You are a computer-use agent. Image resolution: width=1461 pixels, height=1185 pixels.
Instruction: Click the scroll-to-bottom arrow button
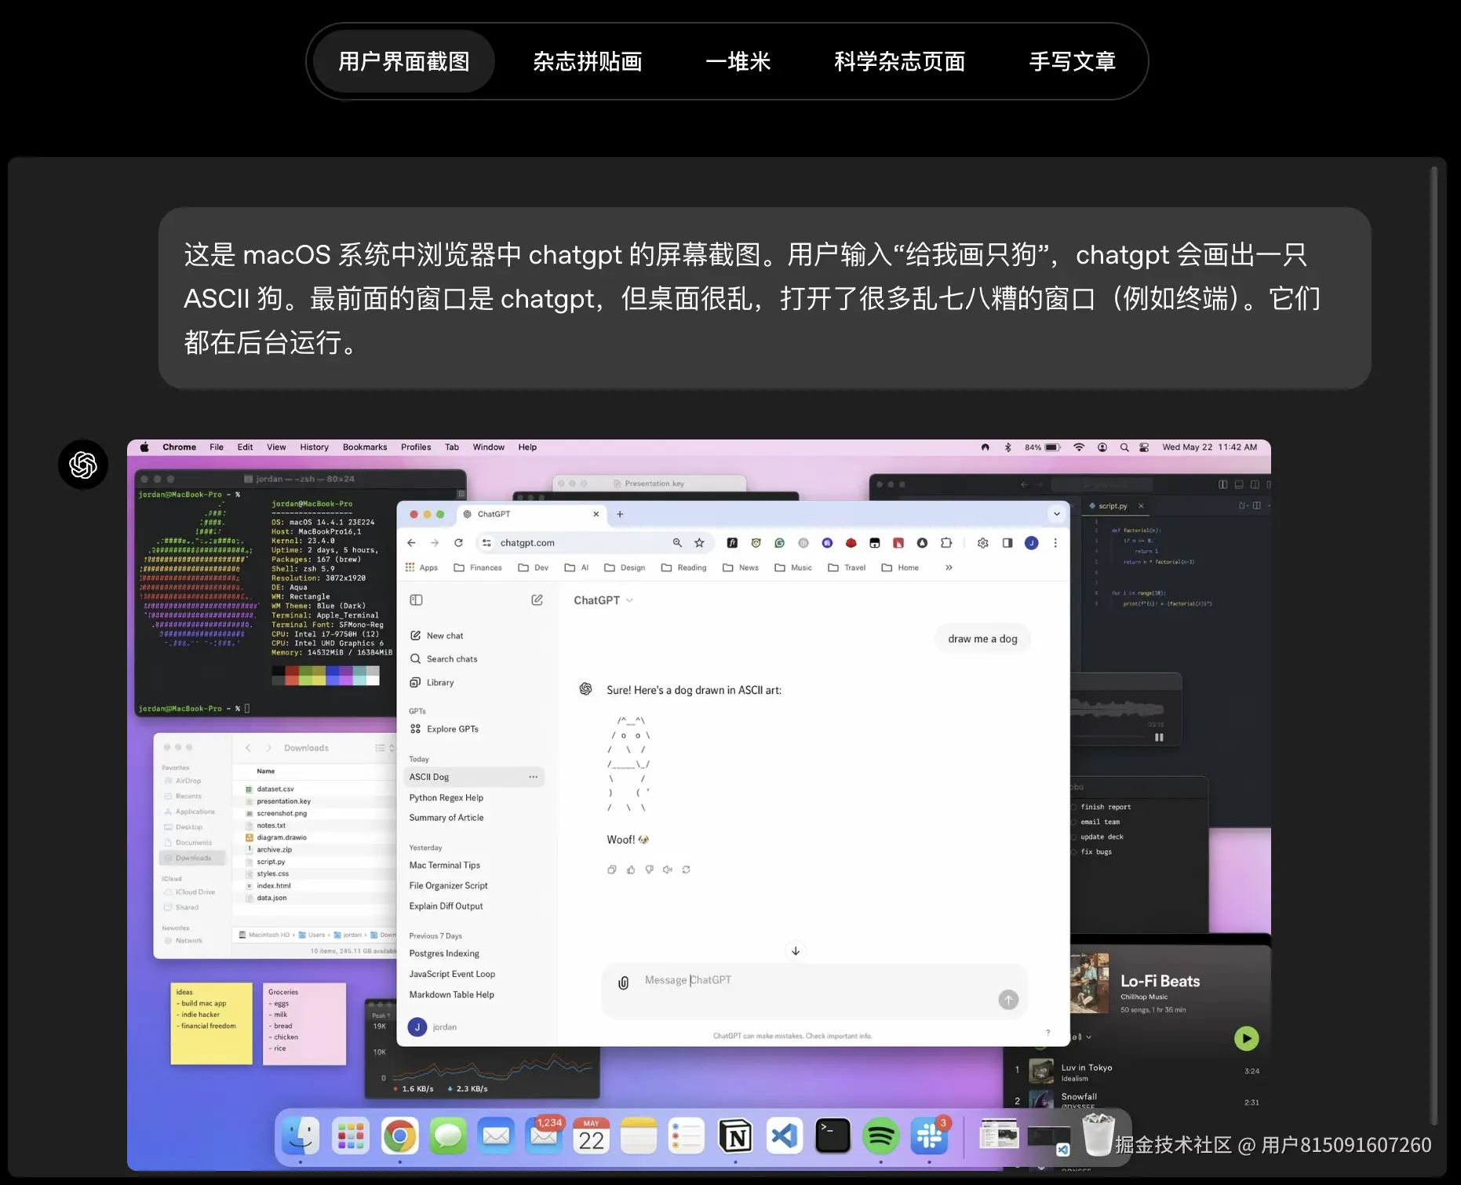[796, 951]
